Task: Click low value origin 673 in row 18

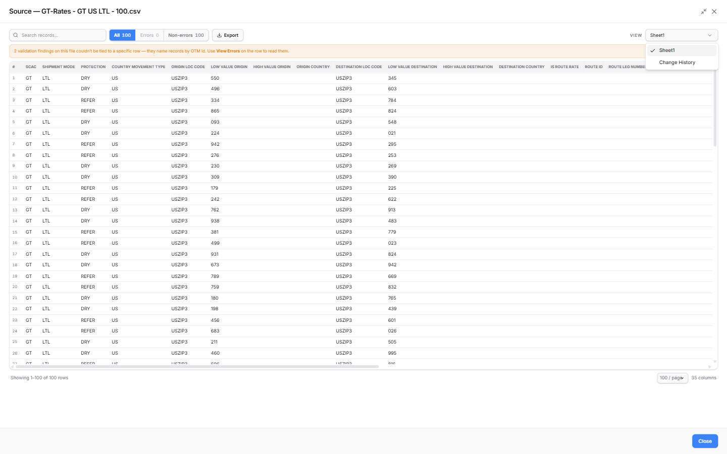Action: pyautogui.click(x=215, y=265)
